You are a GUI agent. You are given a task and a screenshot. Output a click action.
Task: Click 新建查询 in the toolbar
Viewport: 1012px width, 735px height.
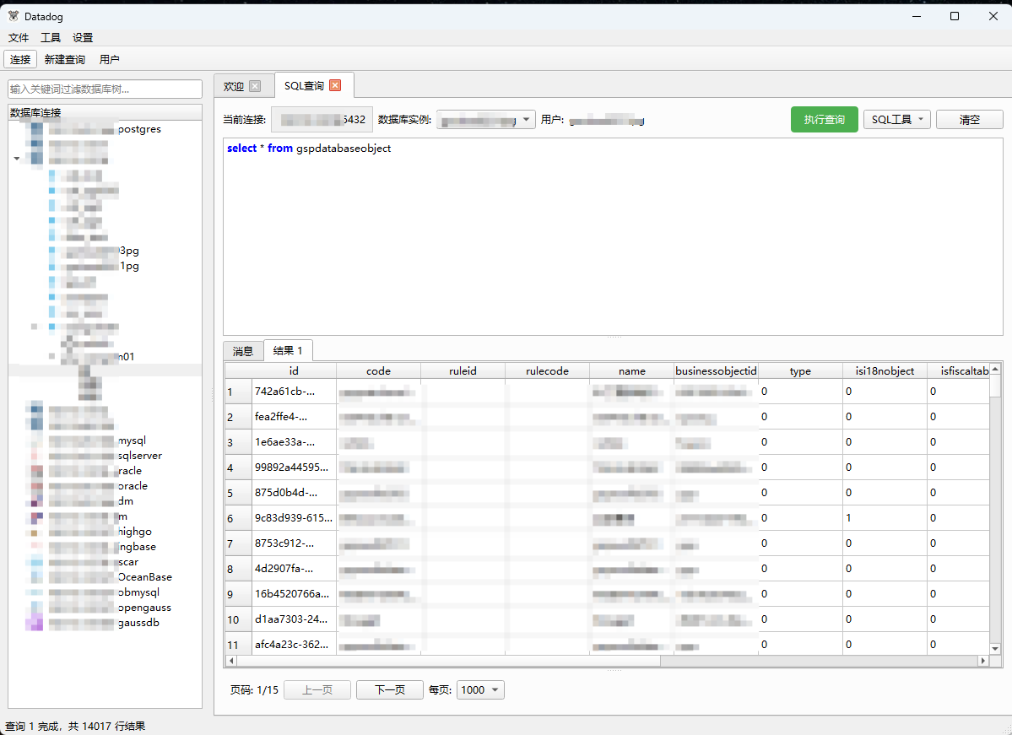(x=64, y=59)
